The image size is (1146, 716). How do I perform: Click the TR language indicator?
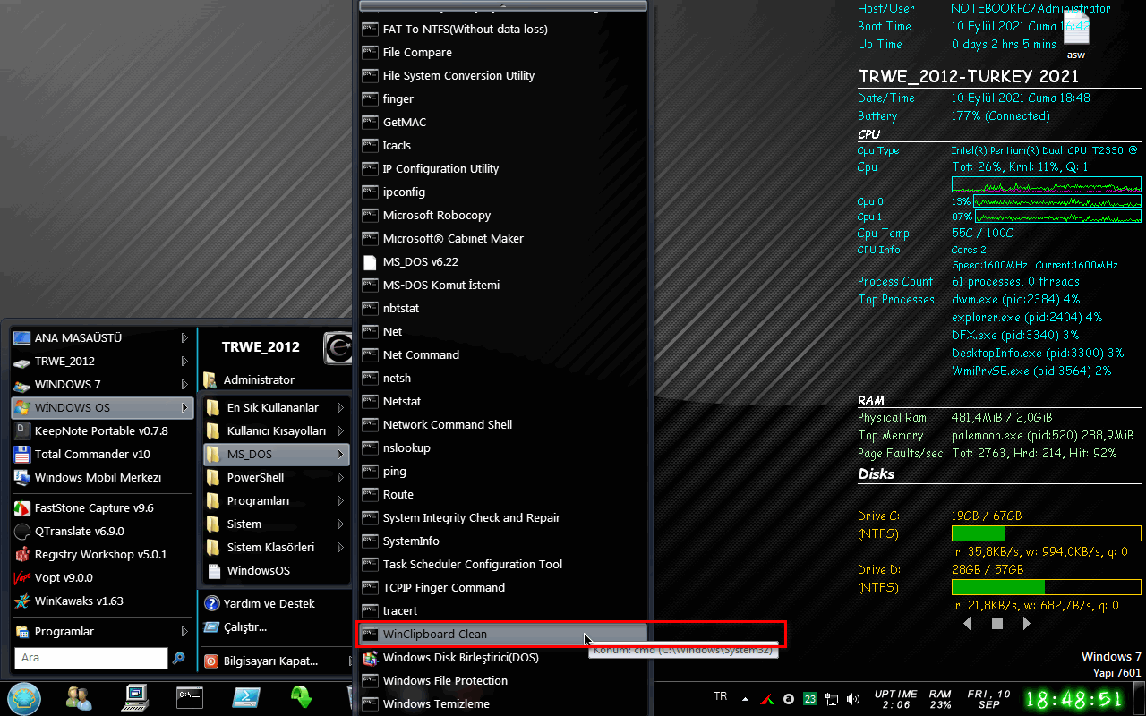tap(721, 696)
